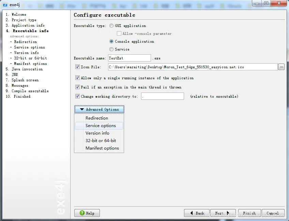289x221 pixels.
Task: Select Console application radio button
Action: pos(111,41)
